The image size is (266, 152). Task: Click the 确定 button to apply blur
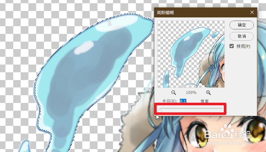241,25
